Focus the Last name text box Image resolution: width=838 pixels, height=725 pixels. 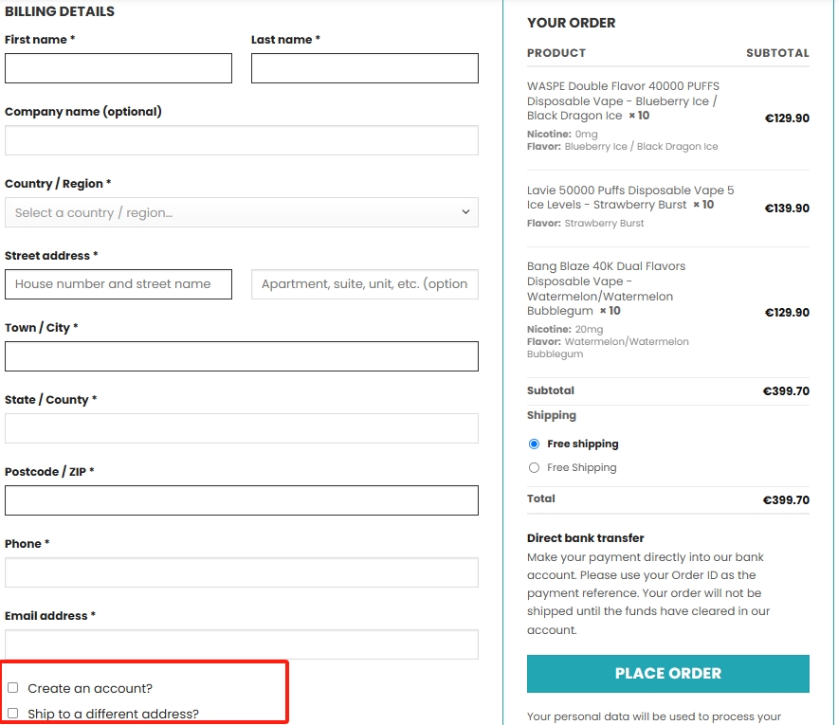tap(365, 68)
